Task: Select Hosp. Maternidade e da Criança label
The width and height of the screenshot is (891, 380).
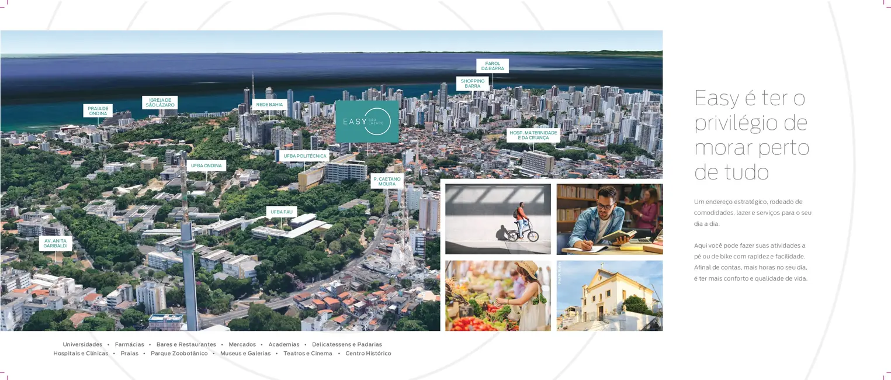Action: tap(533, 135)
